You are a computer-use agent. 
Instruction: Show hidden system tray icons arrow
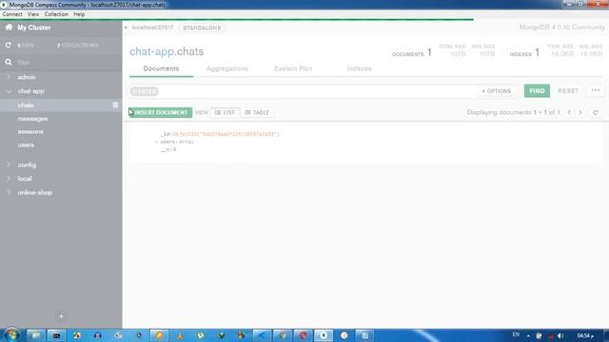pos(528,335)
